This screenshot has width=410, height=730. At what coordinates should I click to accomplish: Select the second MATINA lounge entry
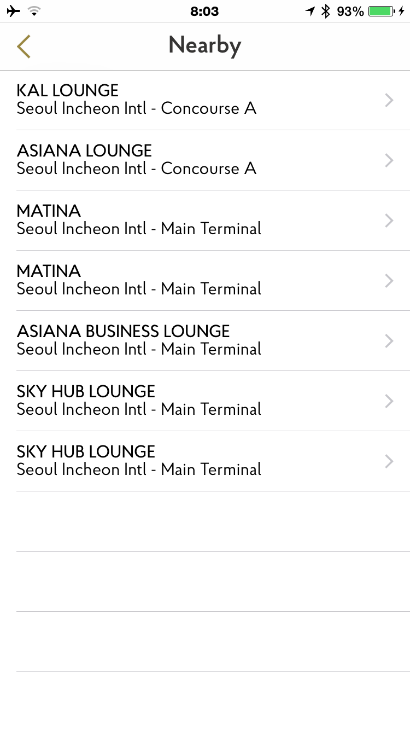[49, 271]
